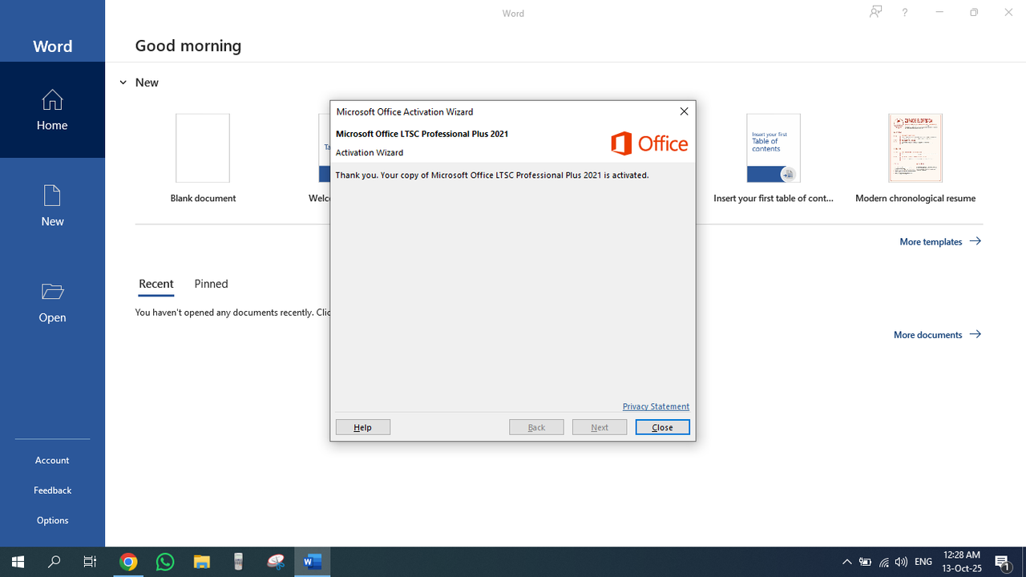
Task: Follow the More documents link
Action: (937, 335)
